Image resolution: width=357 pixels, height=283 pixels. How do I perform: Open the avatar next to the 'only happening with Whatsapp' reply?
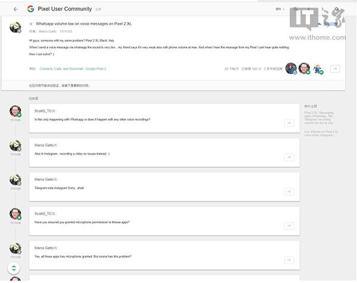[15, 111]
